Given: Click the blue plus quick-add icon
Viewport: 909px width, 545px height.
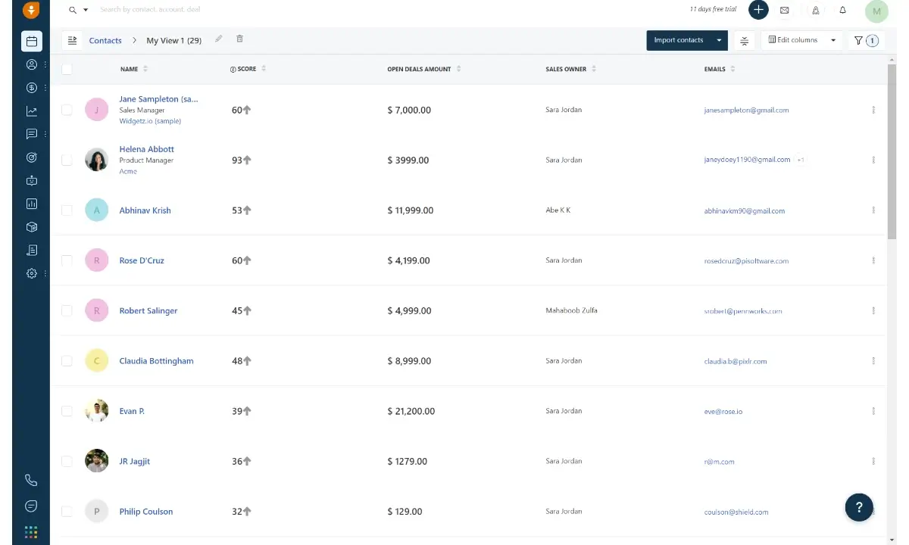Looking at the screenshot, I should tap(758, 10).
